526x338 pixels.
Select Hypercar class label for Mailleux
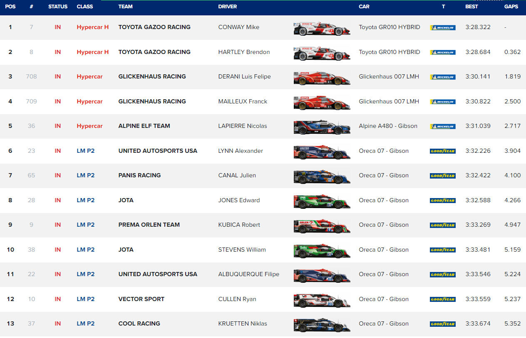89,101
